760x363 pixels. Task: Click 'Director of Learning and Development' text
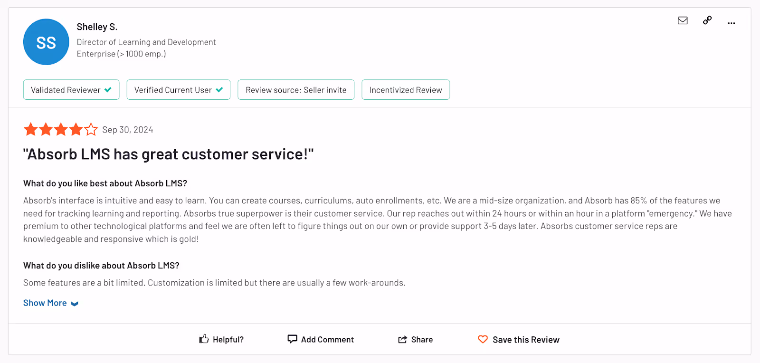146,42
